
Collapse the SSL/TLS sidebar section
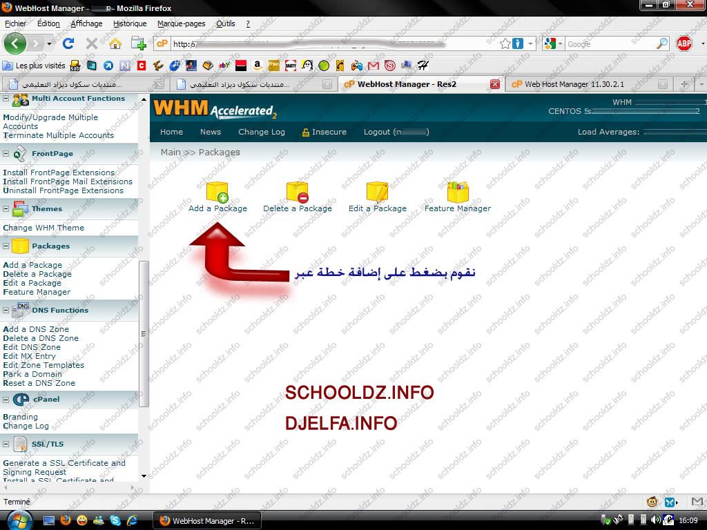(x=6, y=444)
